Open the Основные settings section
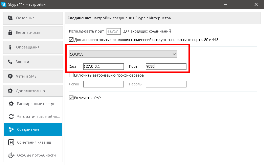 33,18
